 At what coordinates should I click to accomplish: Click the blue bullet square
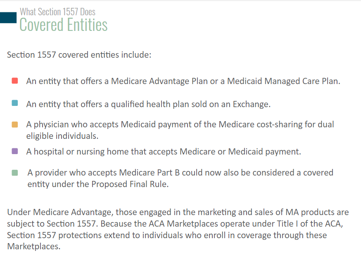15,103
